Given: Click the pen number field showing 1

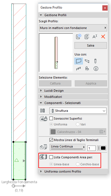Looking at the screenshot, I should 91,148.
